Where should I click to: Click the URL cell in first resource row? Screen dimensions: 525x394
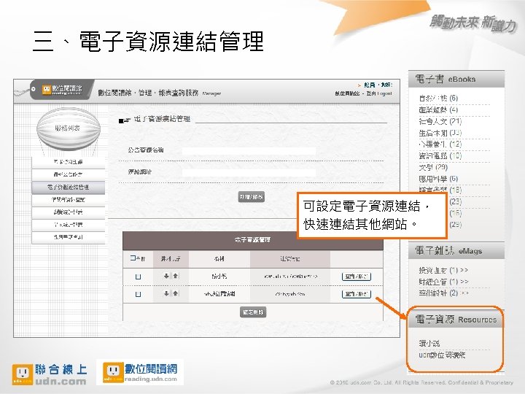[290, 277]
